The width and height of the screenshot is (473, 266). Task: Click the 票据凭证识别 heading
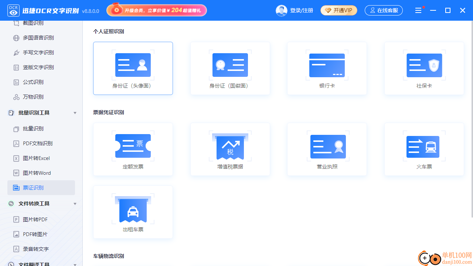[x=109, y=112]
